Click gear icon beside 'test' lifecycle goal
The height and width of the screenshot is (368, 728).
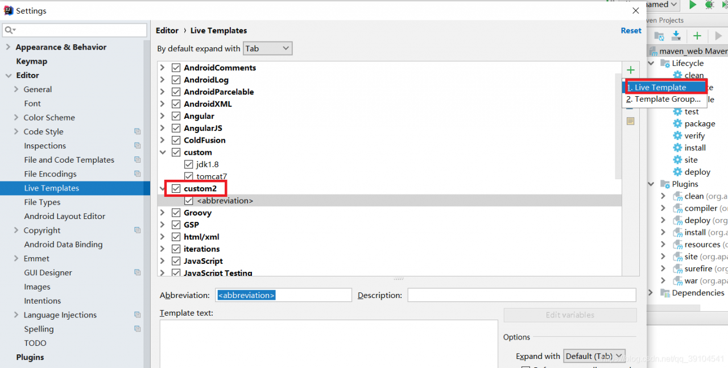point(677,111)
